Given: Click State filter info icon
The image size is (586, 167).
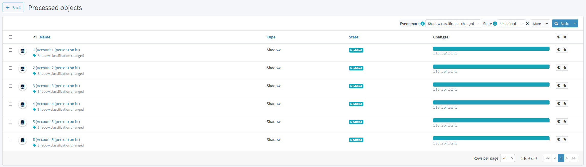Looking at the screenshot, I should 495,24.
